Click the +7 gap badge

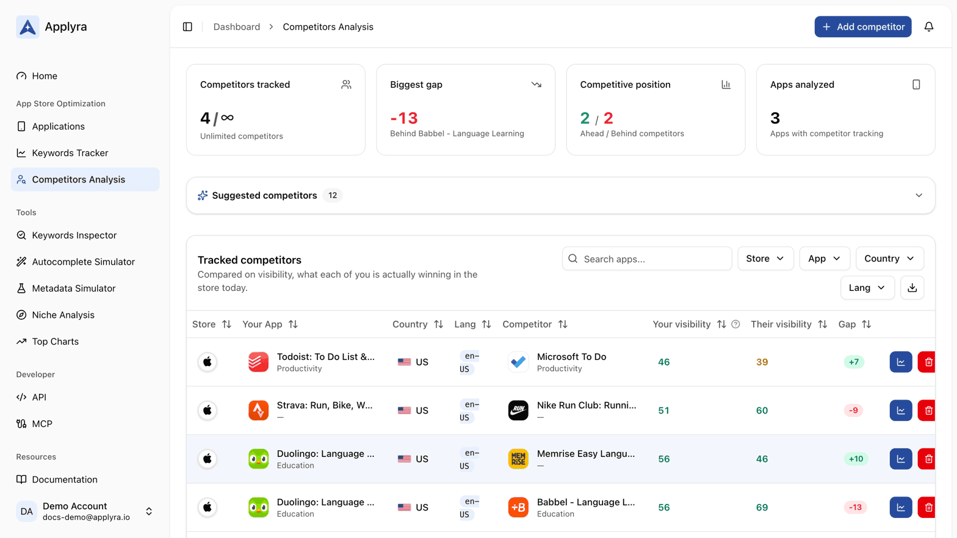click(x=853, y=362)
